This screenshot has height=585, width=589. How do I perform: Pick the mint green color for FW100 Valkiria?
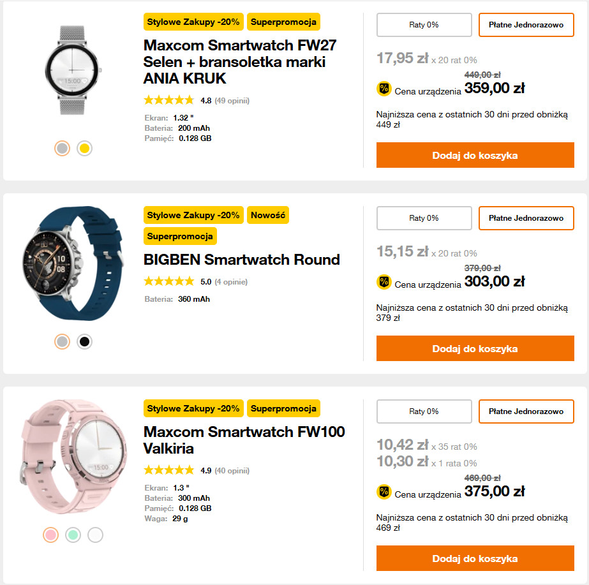73,535
